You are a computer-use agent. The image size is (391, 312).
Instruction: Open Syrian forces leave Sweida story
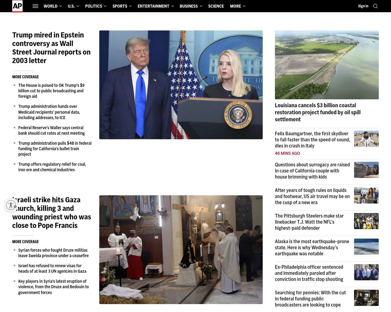(53, 253)
